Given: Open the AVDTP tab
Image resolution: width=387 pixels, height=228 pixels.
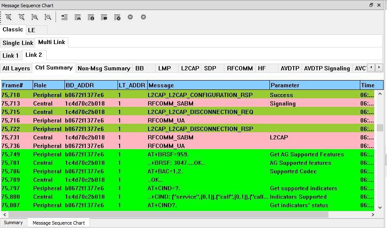Looking at the screenshot, I should 290,68.
